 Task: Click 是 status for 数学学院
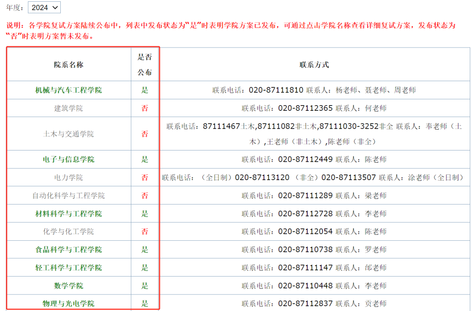pyautogui.click(x=145, y=285)
